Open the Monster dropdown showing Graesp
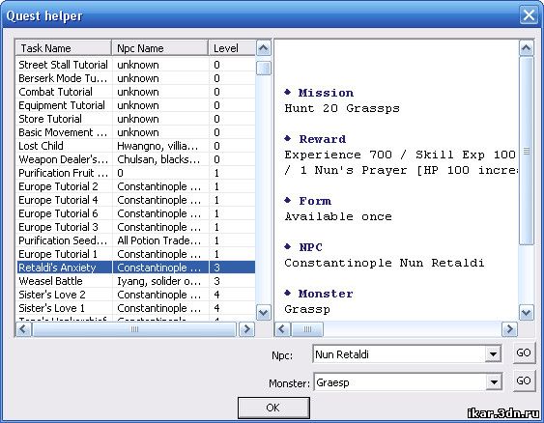Screen dimensions: 544x423 point(494,382)
